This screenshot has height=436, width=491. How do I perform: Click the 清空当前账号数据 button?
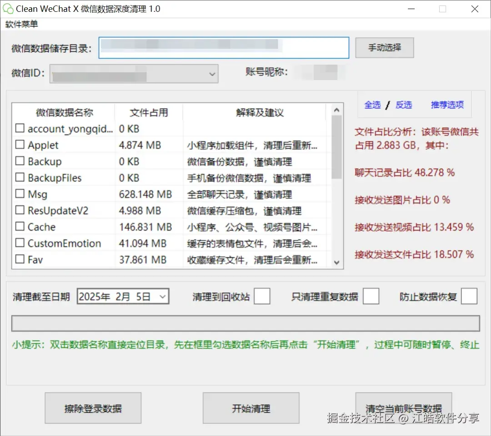tap(403, 408)
